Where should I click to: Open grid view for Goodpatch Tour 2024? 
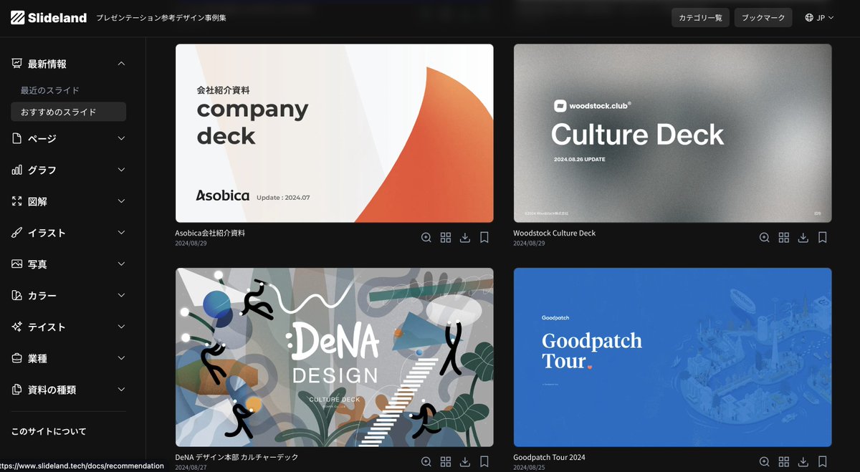tap(784, 462)
